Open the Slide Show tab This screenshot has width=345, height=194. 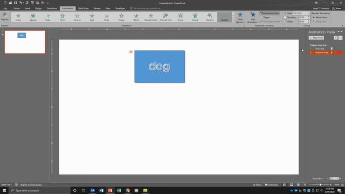84,9
